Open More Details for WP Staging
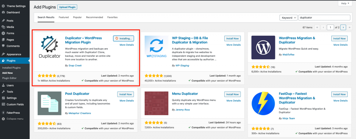This screenshot has height=139, width=356. click(x=234, y=45)
